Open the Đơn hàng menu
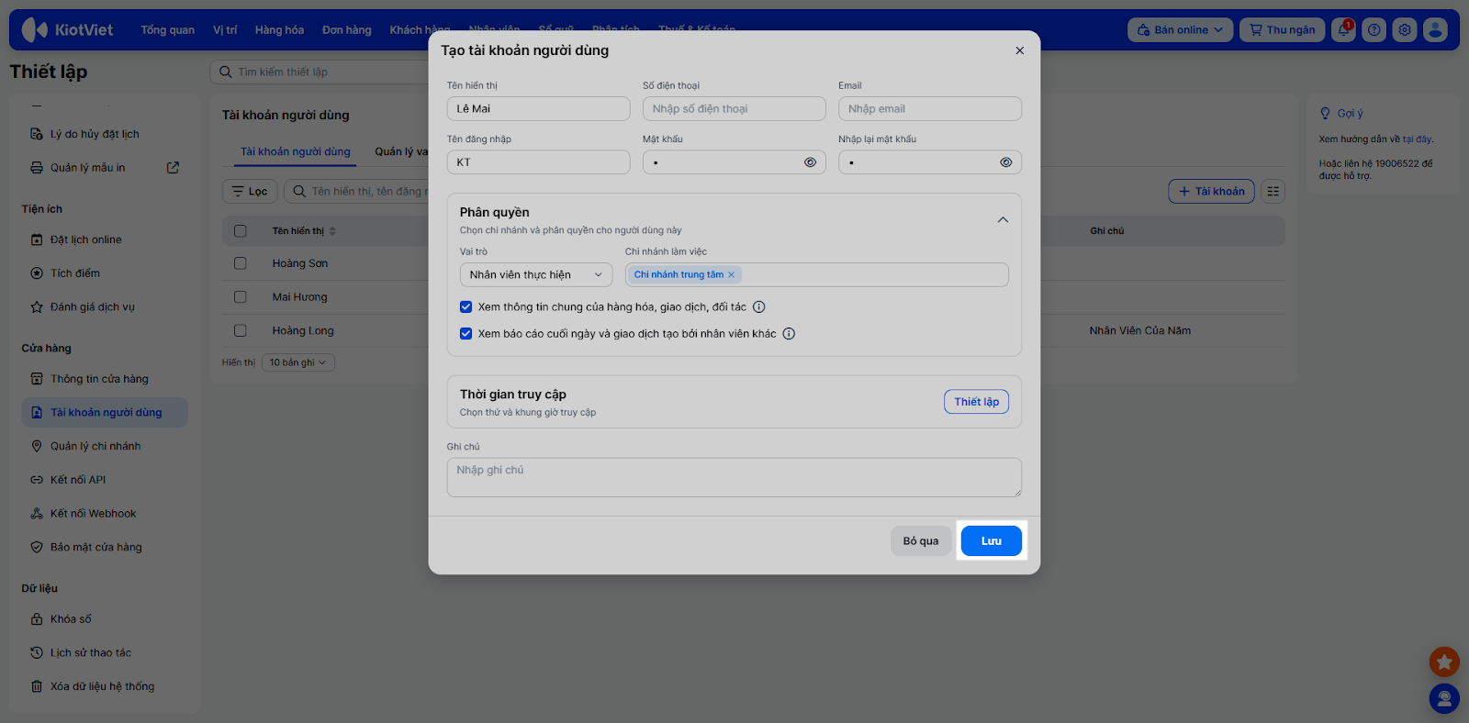This screenshot has height=723, width=1469. click(347, 30)
